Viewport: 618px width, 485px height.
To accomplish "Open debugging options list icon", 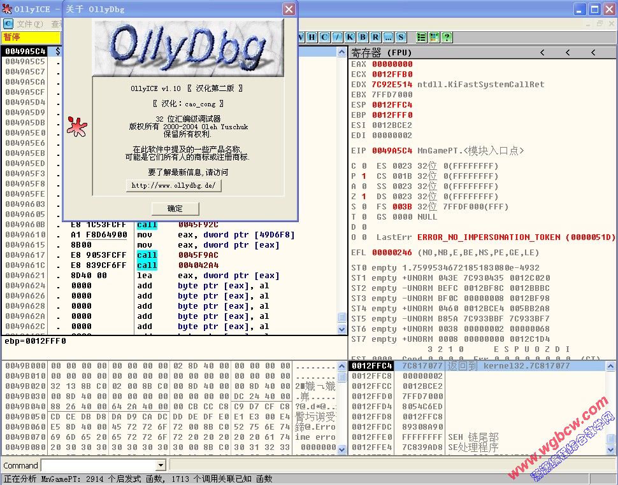I will click(x=421, y=38).
